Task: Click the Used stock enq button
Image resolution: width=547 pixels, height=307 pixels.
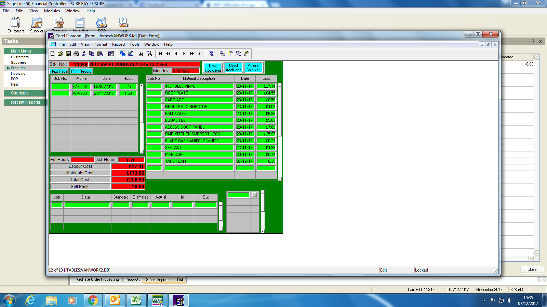Action: (x=234, y=68)
